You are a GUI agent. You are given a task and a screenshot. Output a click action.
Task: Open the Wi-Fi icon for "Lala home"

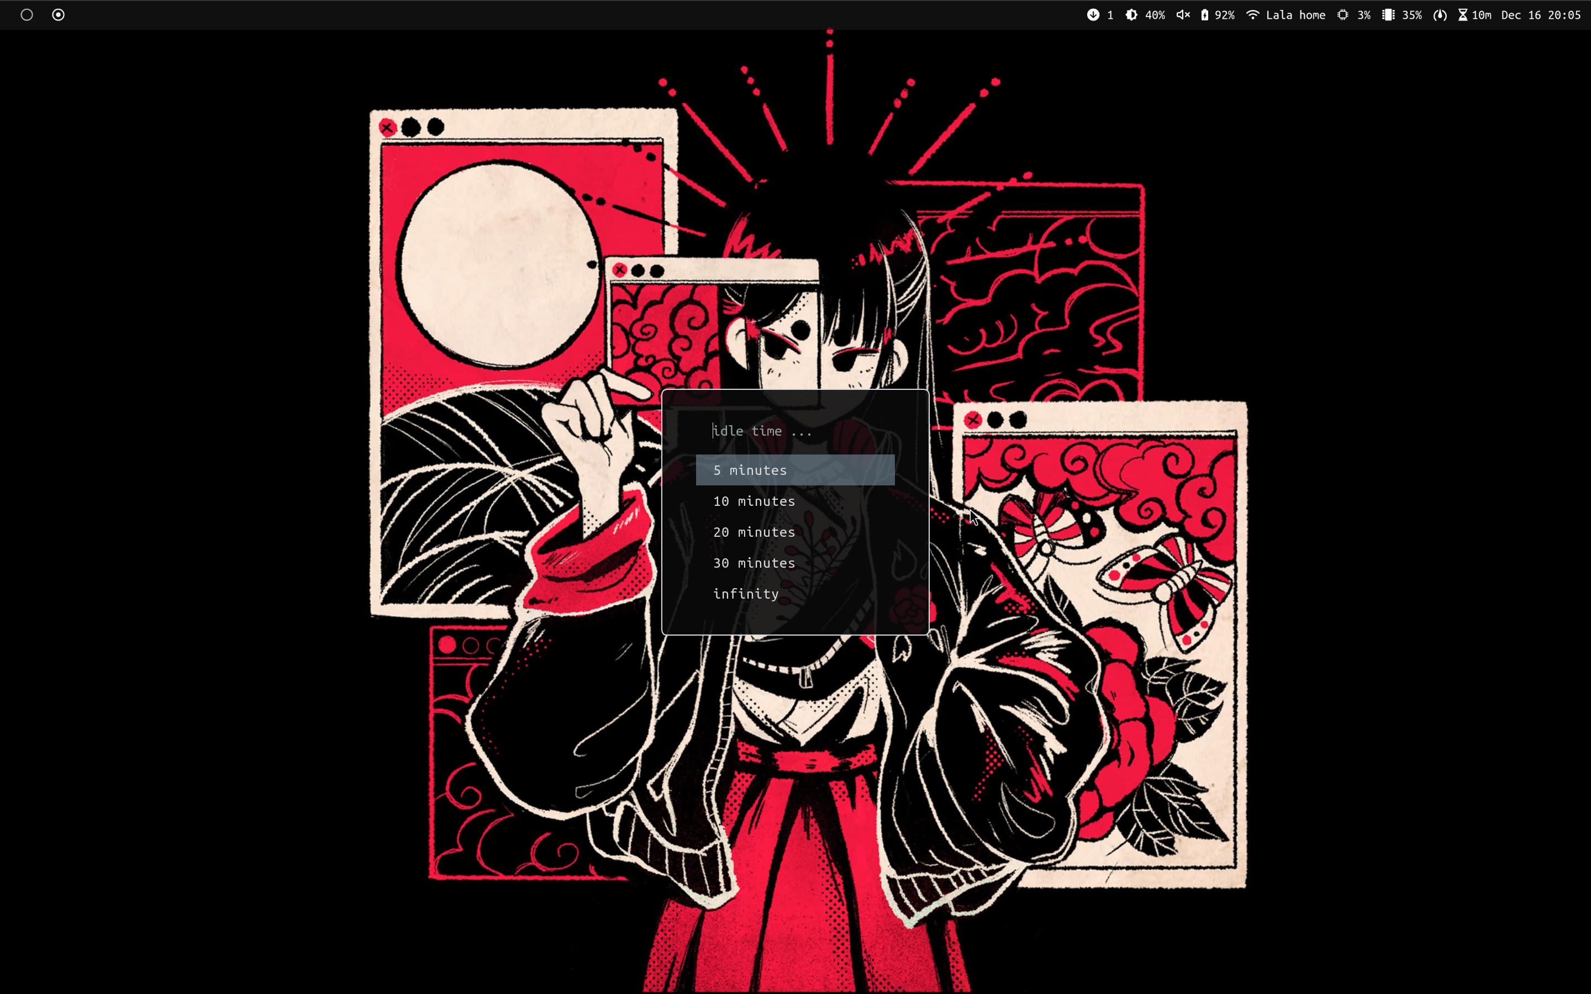point(1253,14)
